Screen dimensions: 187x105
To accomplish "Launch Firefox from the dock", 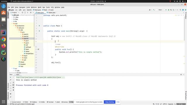I will click(x=4, y=46).
